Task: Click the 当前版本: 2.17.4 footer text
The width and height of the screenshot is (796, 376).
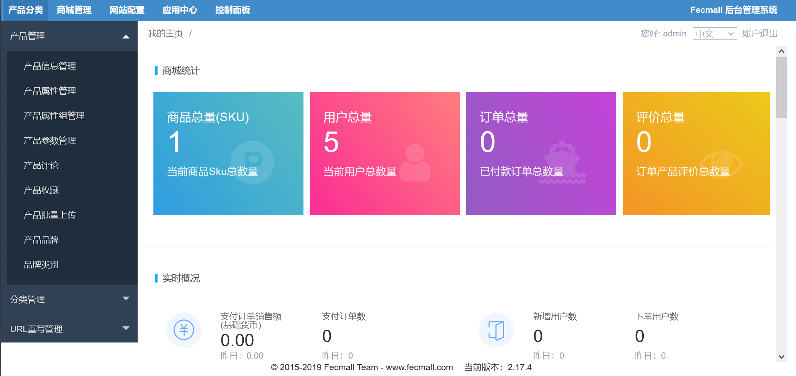Action: [498, 367]
